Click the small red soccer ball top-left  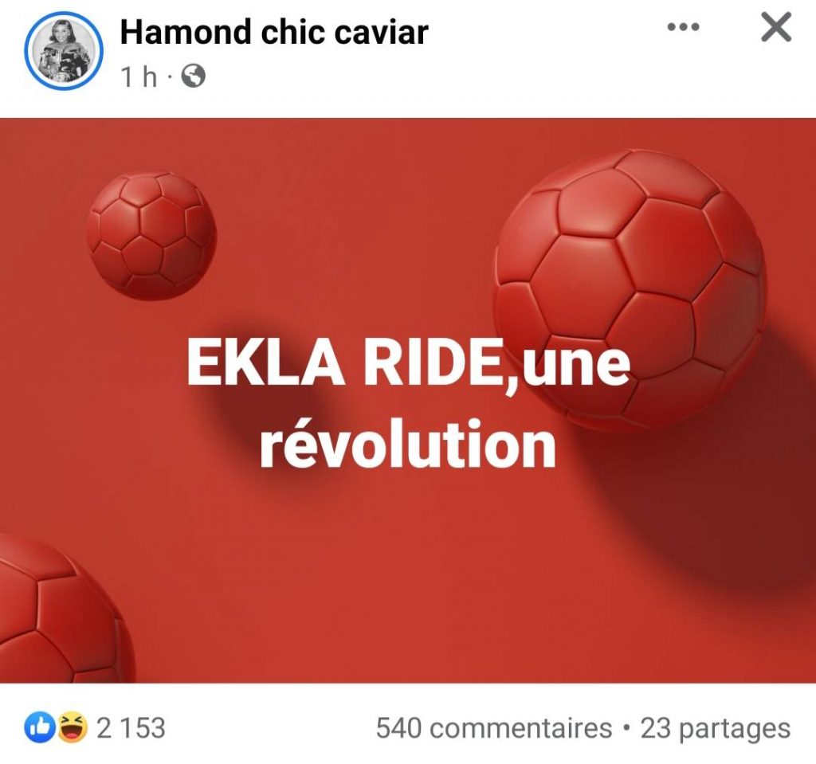click(x=151, y=237)
